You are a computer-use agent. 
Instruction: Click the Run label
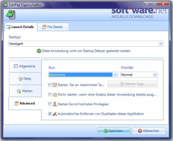tap(52, 67)
